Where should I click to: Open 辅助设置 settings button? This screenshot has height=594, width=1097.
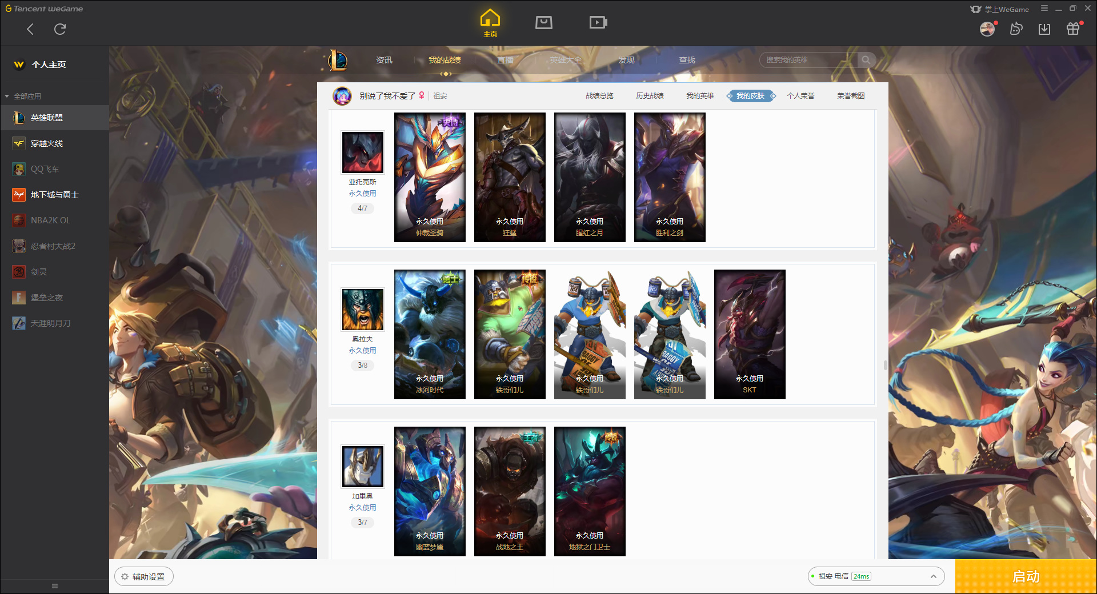(x=144, y=577)
